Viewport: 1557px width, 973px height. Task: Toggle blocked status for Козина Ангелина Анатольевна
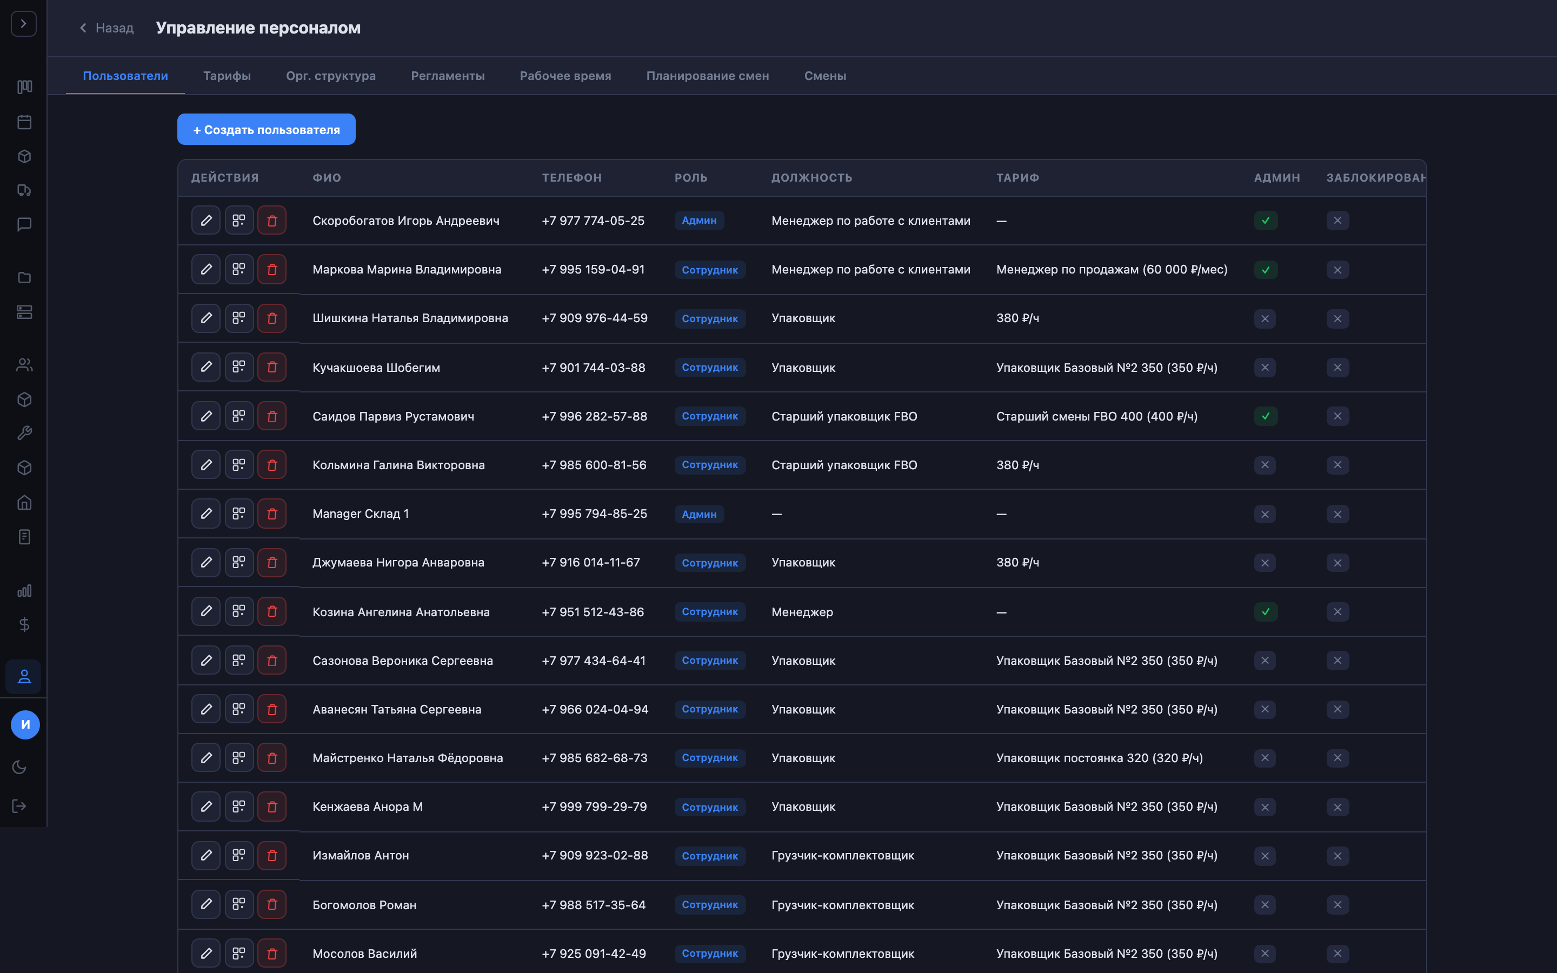pyautogui.click(x=1337, y=612)
